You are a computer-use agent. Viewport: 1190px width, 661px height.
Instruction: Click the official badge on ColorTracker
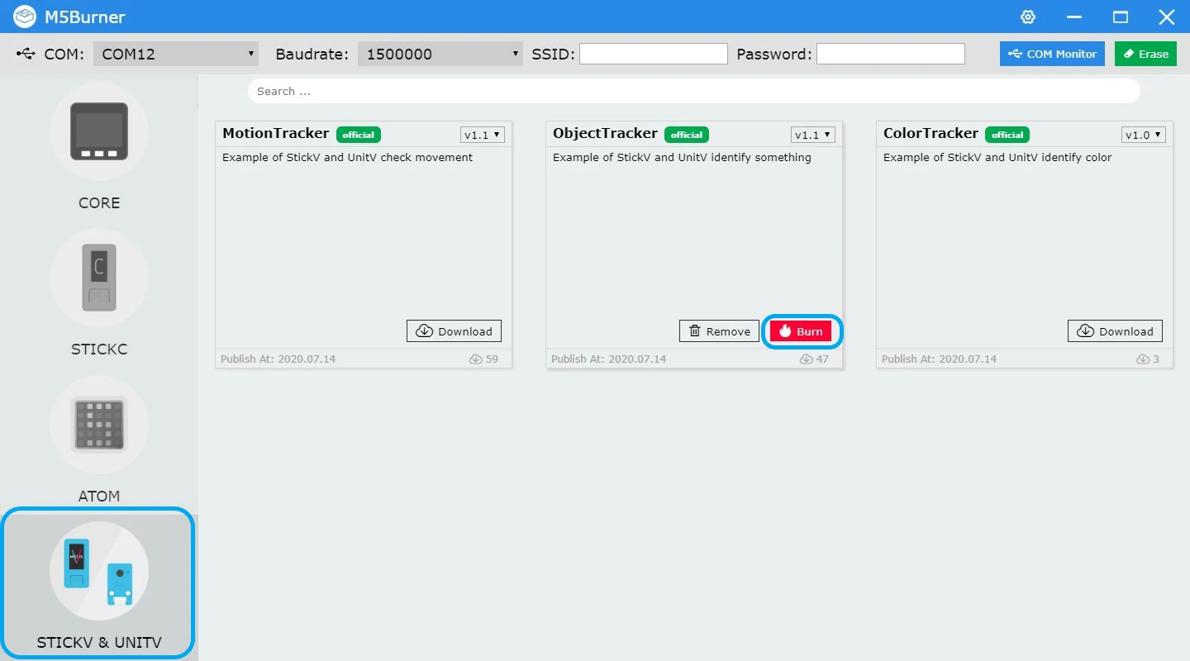[x=1007, y=135]
